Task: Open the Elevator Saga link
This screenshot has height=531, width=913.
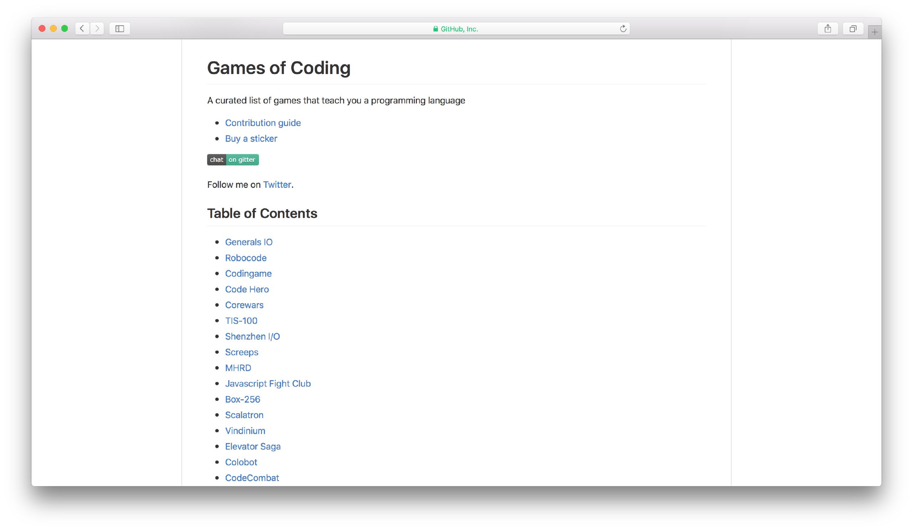Action: [x=253, y=447]
